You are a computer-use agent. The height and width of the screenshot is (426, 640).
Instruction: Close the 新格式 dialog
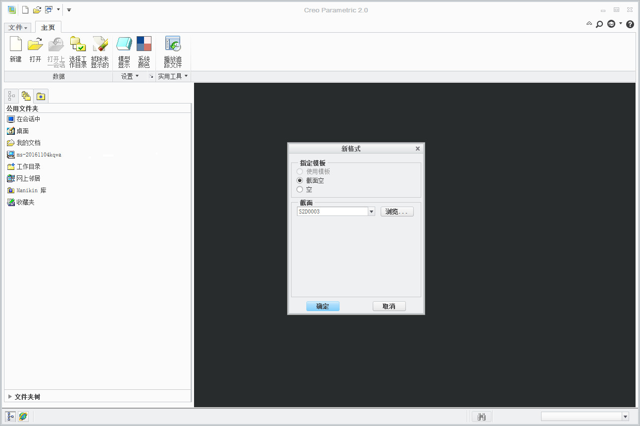point(418,149)
